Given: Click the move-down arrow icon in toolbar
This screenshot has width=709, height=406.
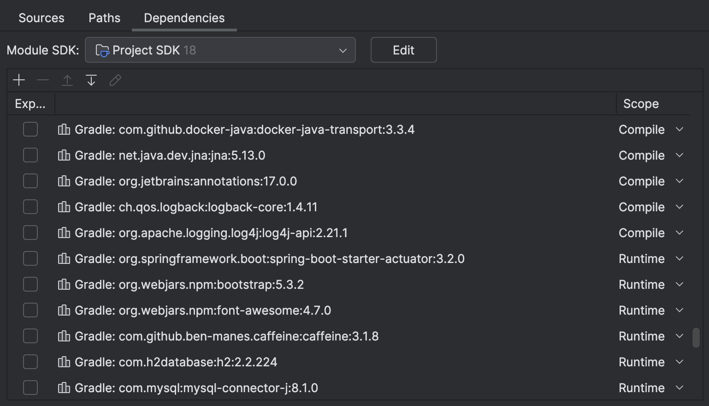Looking at the screenshot, I should coord(91,80).
